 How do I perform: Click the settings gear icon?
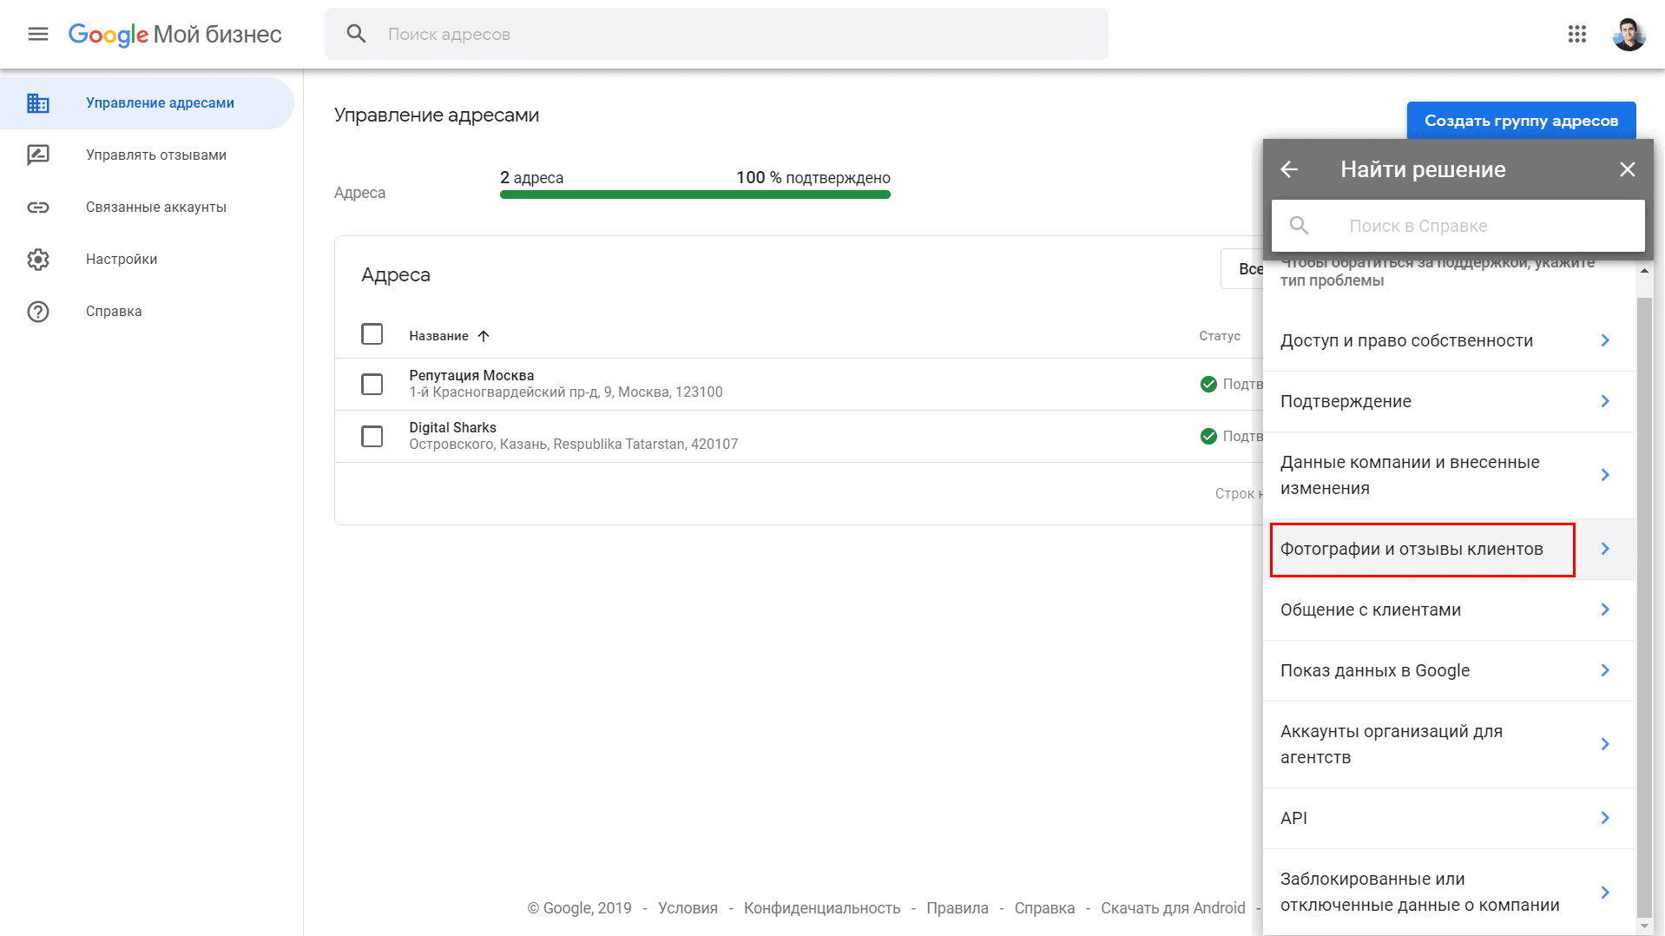[38, 260]
